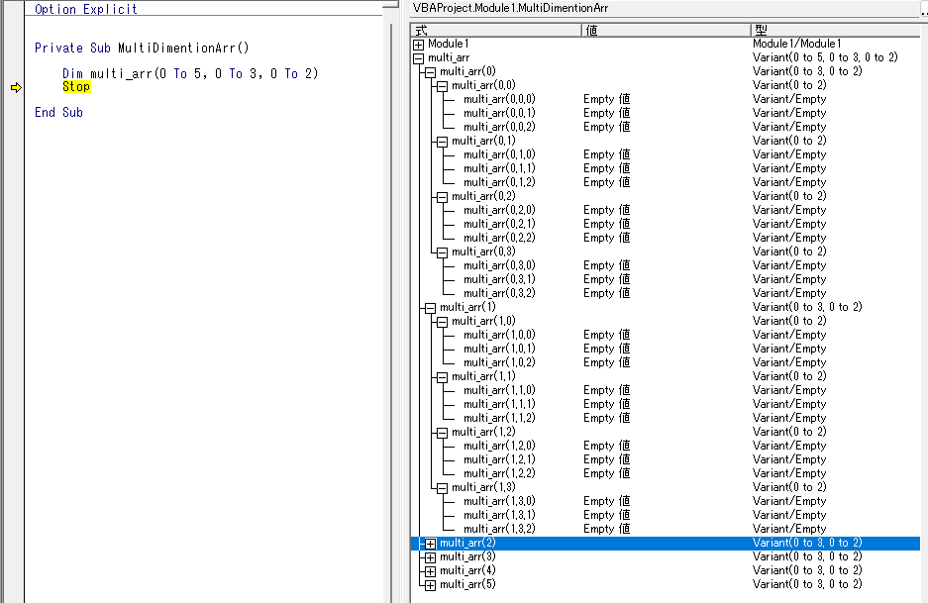Click the 型 column header
The image size is (928, 603).
[835, 30]
